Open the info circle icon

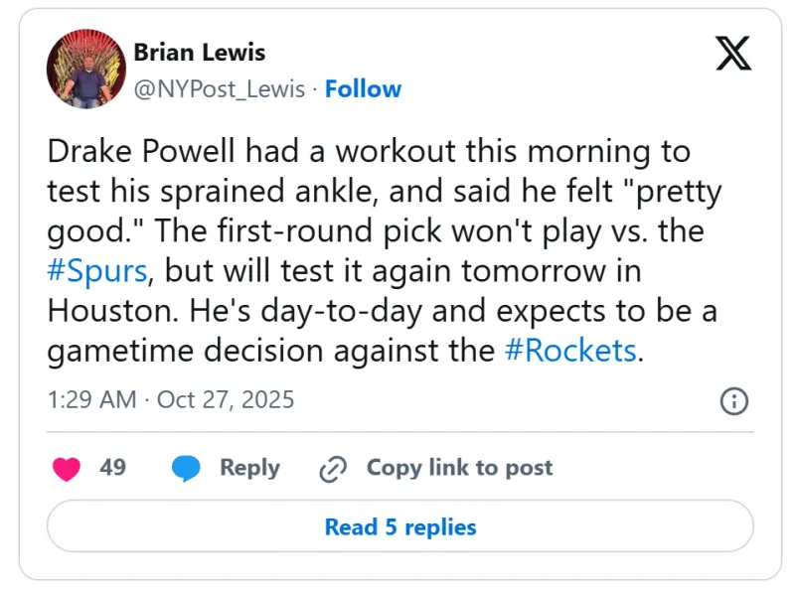(733, 401)
